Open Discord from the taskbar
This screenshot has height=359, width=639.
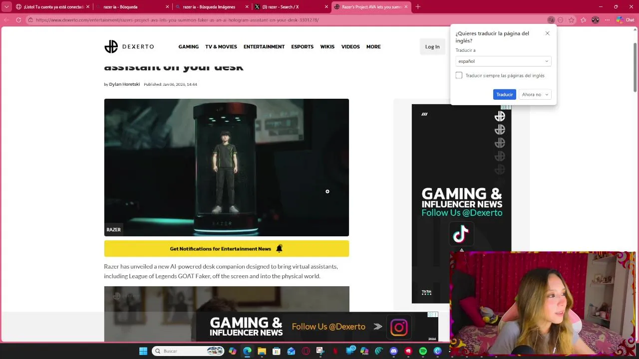(394, 351)
